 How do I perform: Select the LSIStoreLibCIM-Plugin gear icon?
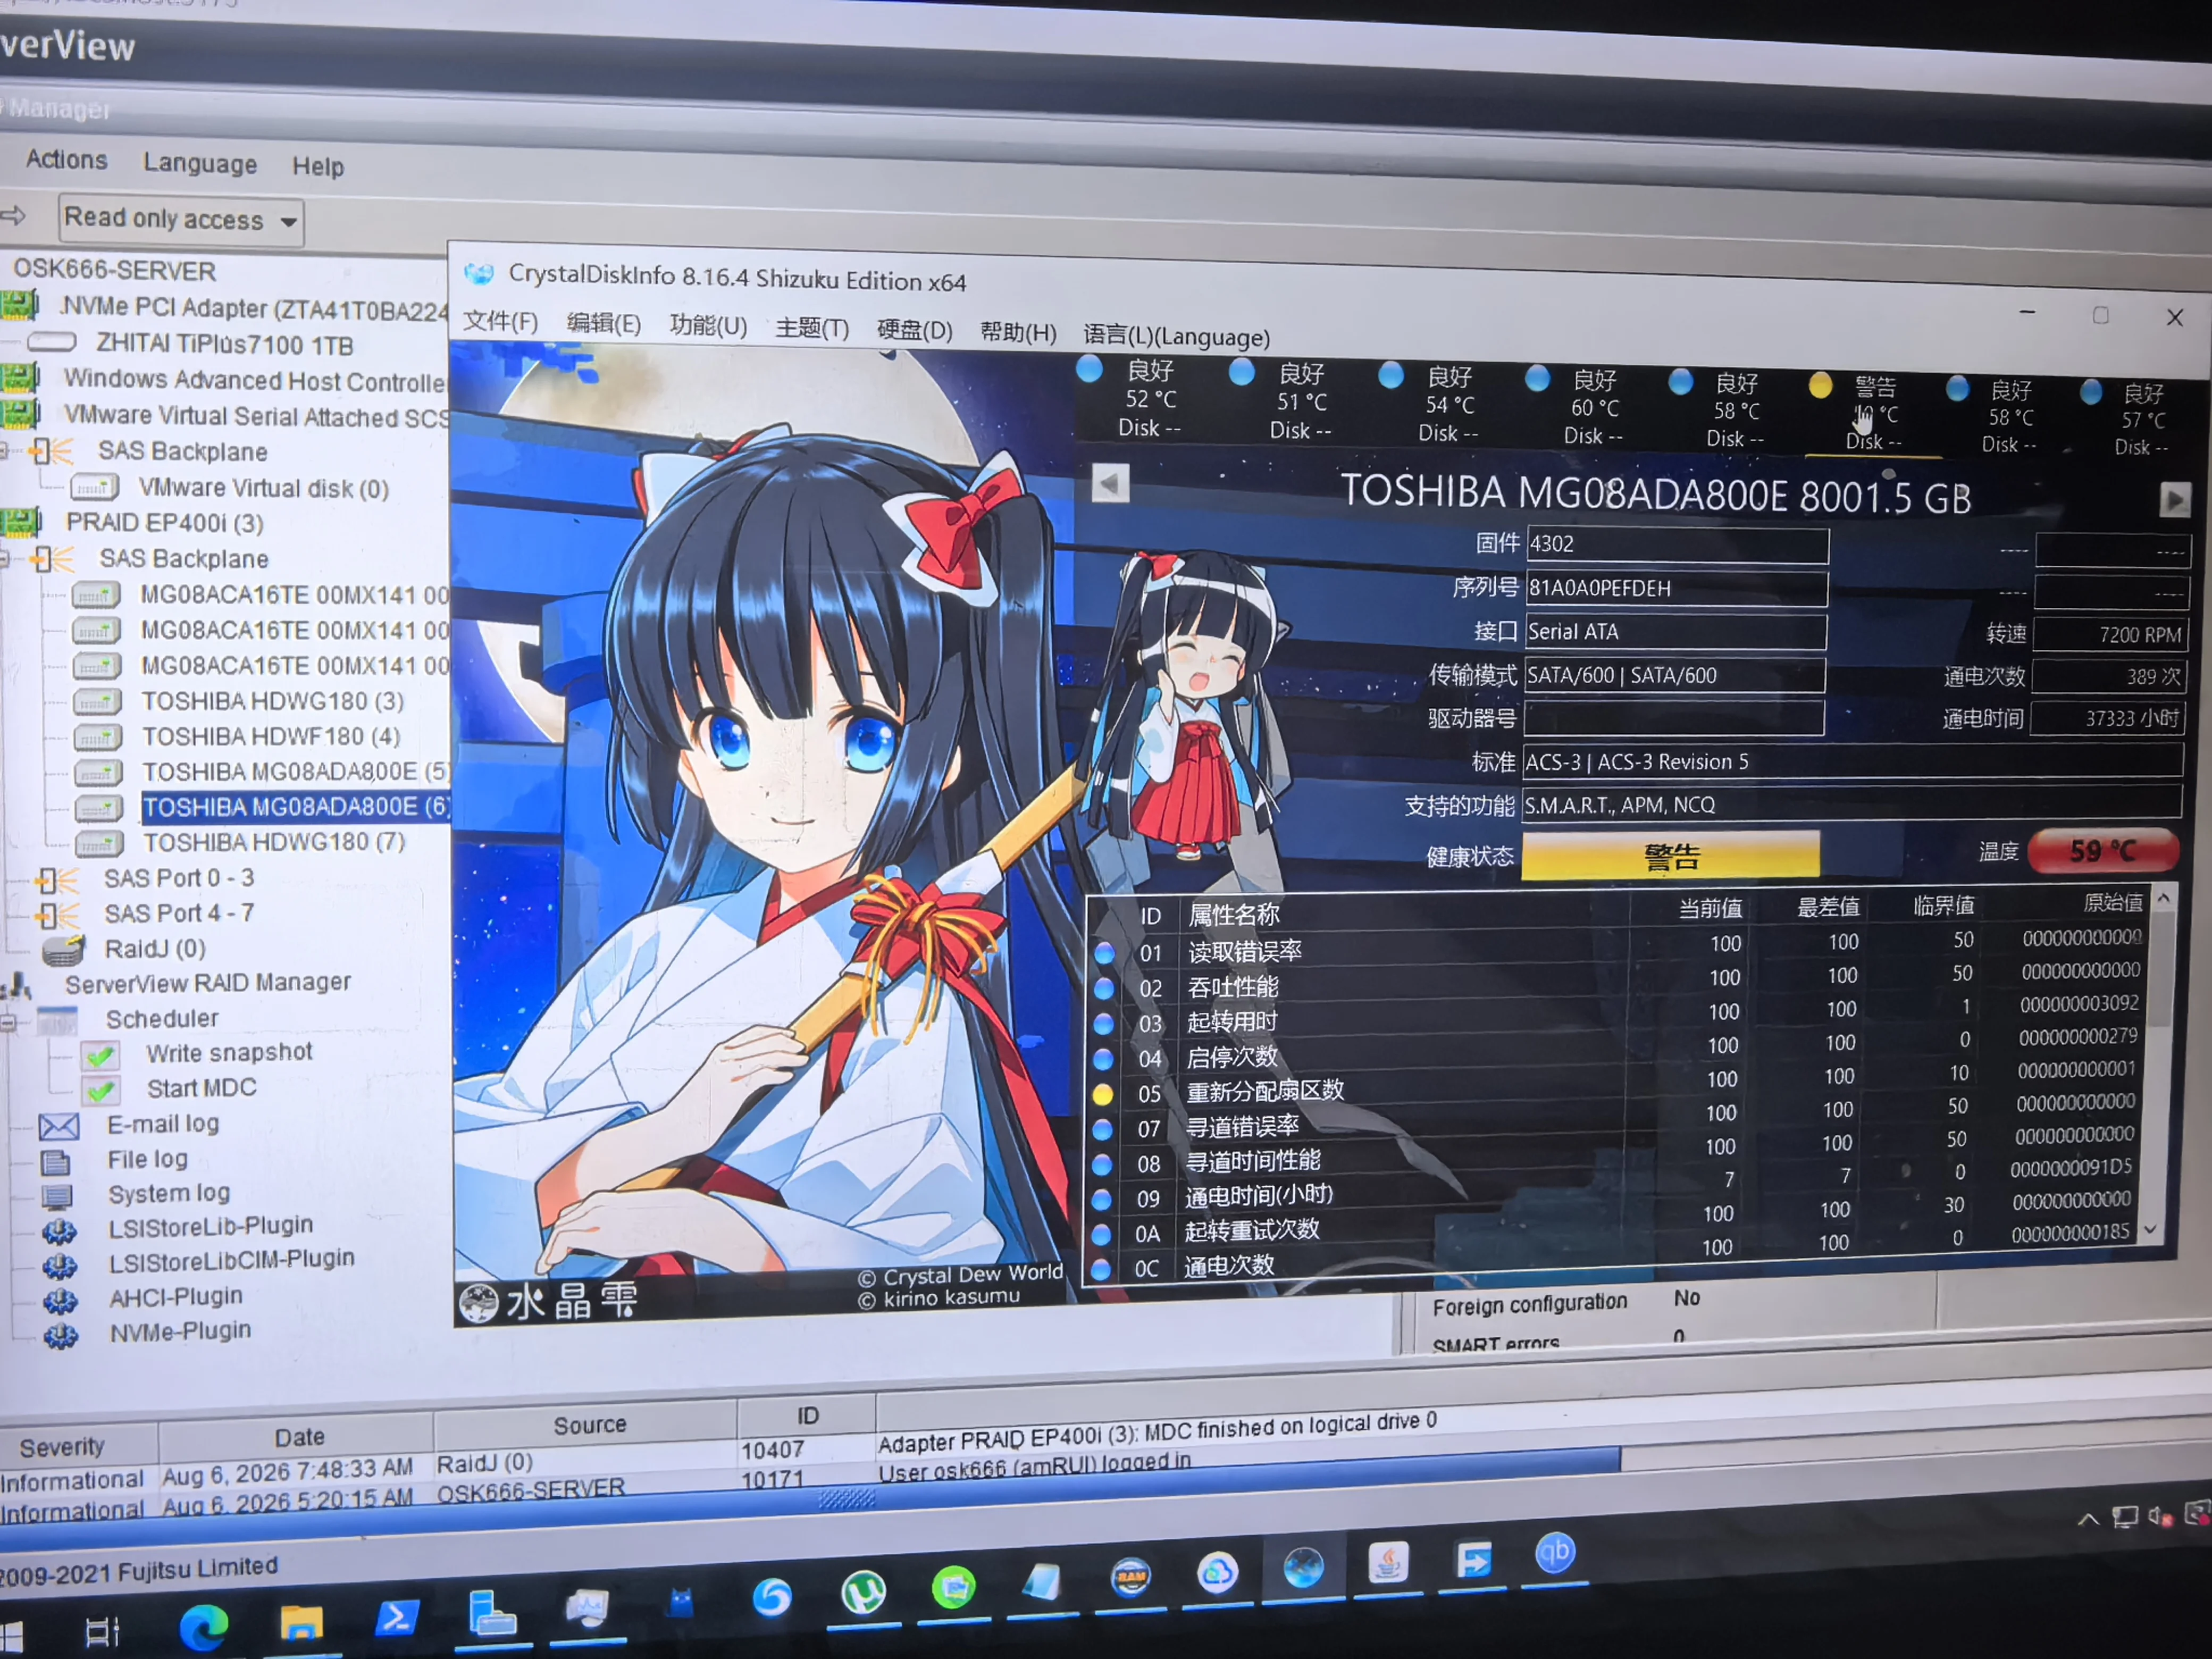coord(59,1266)
